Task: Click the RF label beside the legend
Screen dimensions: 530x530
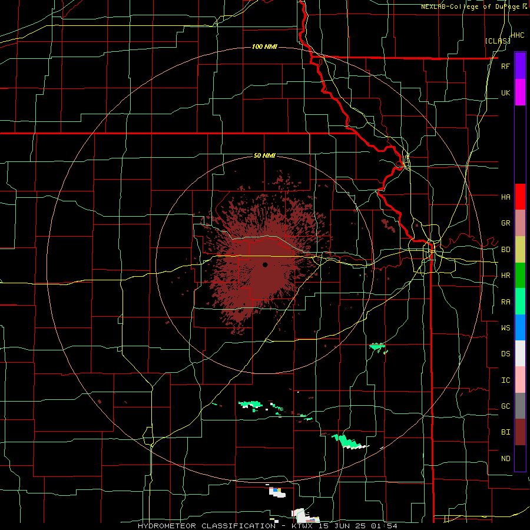Action: click(505, 66)
